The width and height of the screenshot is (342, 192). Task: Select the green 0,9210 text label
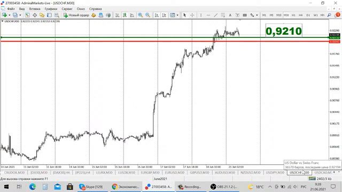click(x=284, y=31)
